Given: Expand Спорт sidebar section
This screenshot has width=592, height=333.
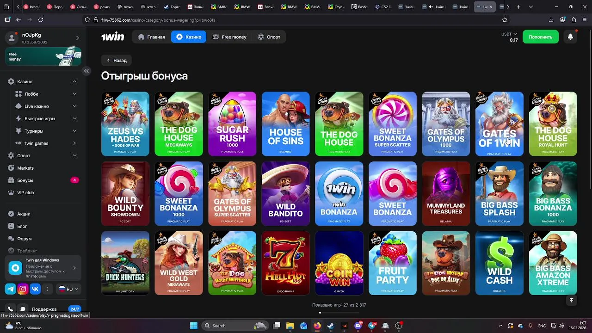Looking at the screenshot, I should click(74, 155).
